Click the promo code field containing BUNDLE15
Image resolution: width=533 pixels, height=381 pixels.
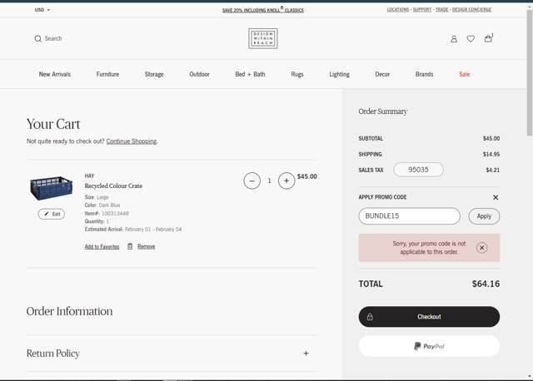pyautogui.click(x=409, y=216)
